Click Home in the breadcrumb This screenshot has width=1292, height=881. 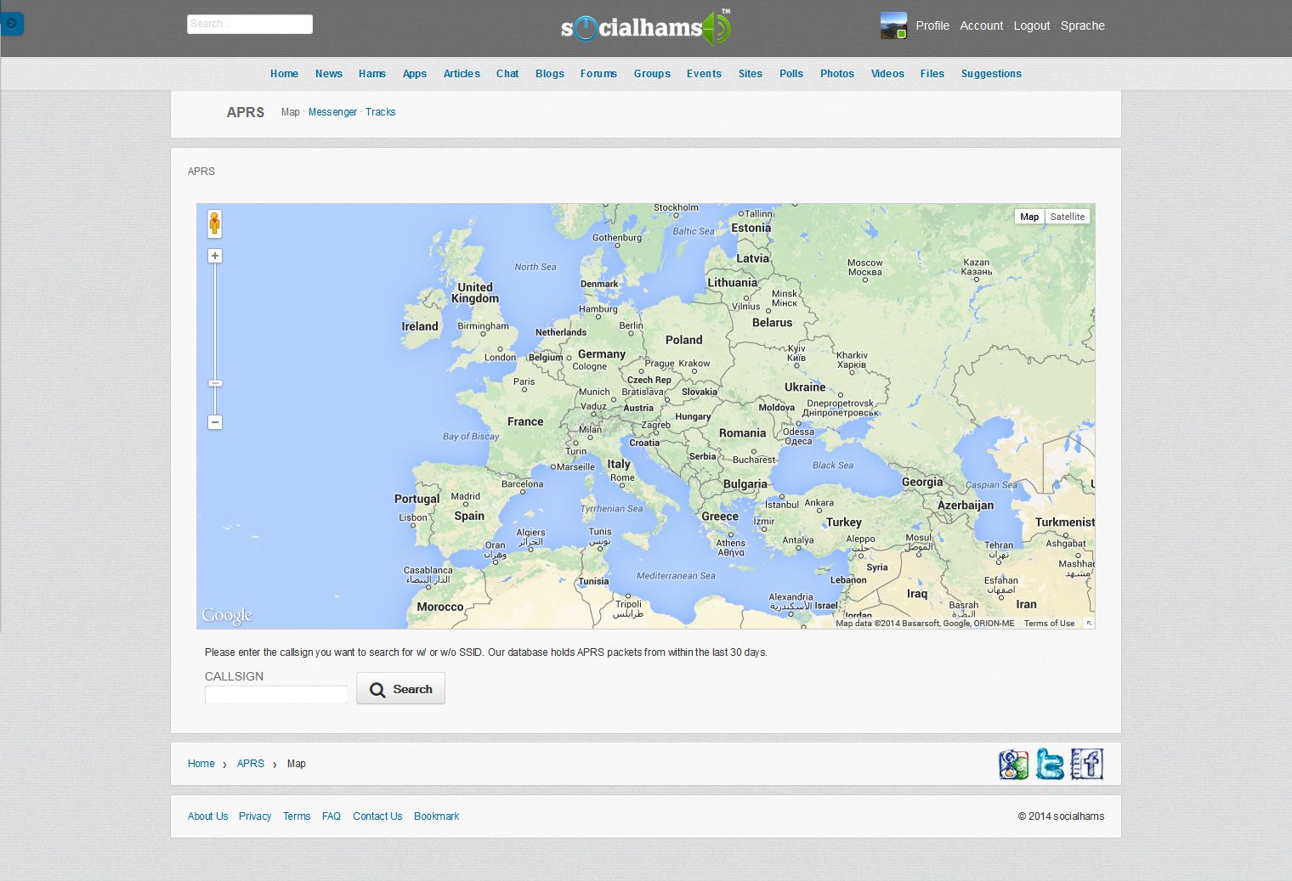201,764
